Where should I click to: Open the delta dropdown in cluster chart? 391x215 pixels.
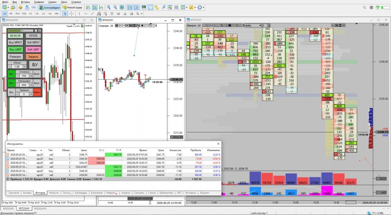(253, 25)
